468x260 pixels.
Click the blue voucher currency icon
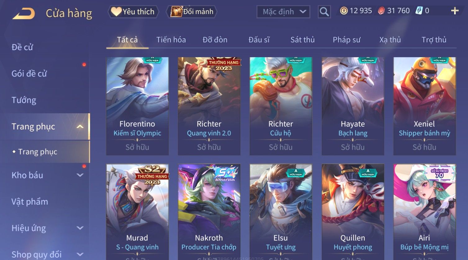(x=419, y=11)
